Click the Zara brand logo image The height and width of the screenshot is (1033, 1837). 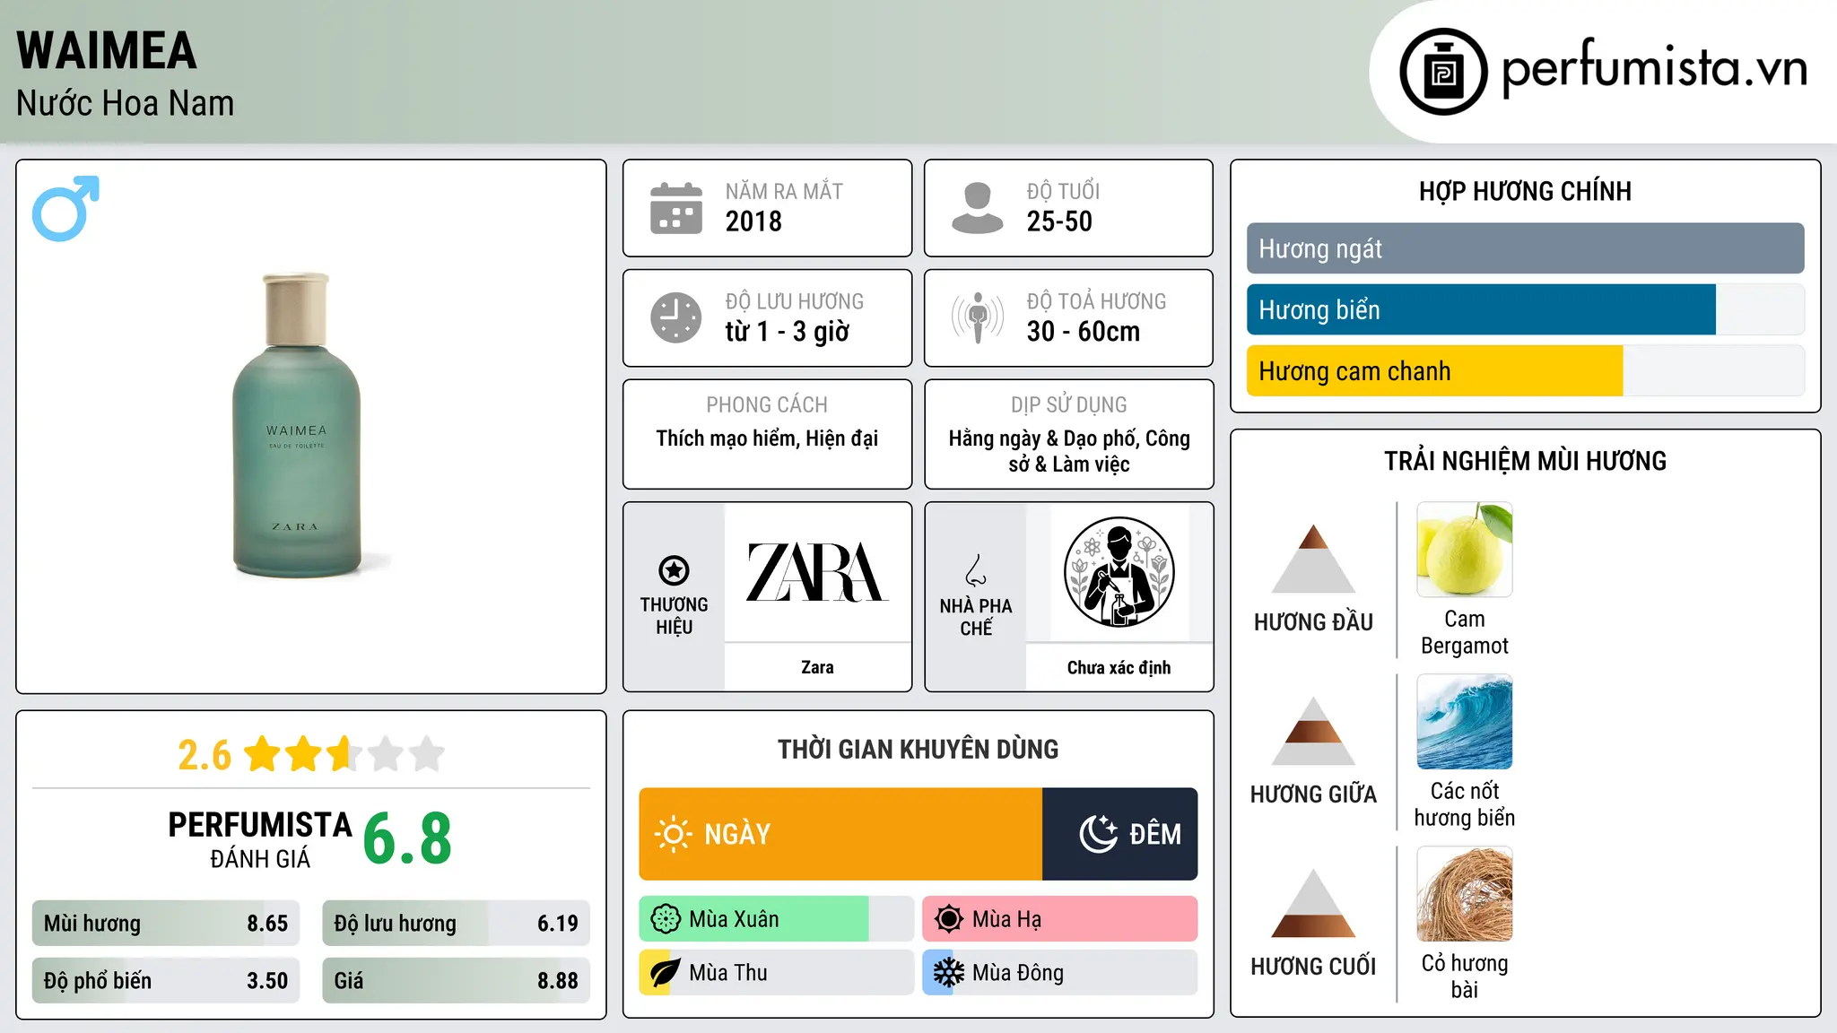(x=817, y=572)
